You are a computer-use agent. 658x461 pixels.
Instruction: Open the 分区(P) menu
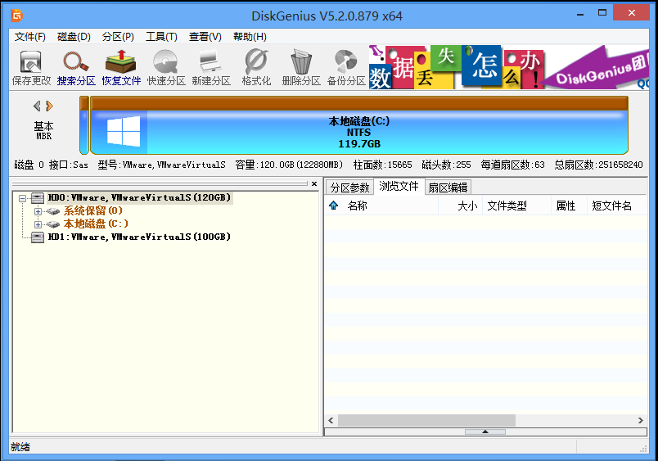(x=118, y=37)
